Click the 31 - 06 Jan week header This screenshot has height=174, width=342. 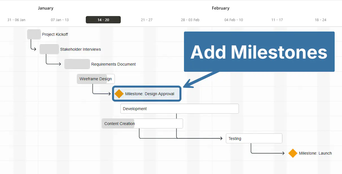(16, 20)
